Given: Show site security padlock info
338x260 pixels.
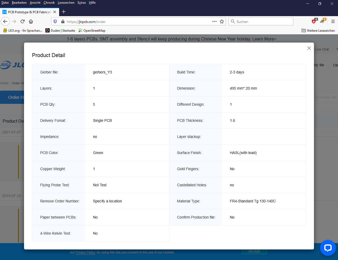Looking at the screenshot, I should (x=63, y=21).
